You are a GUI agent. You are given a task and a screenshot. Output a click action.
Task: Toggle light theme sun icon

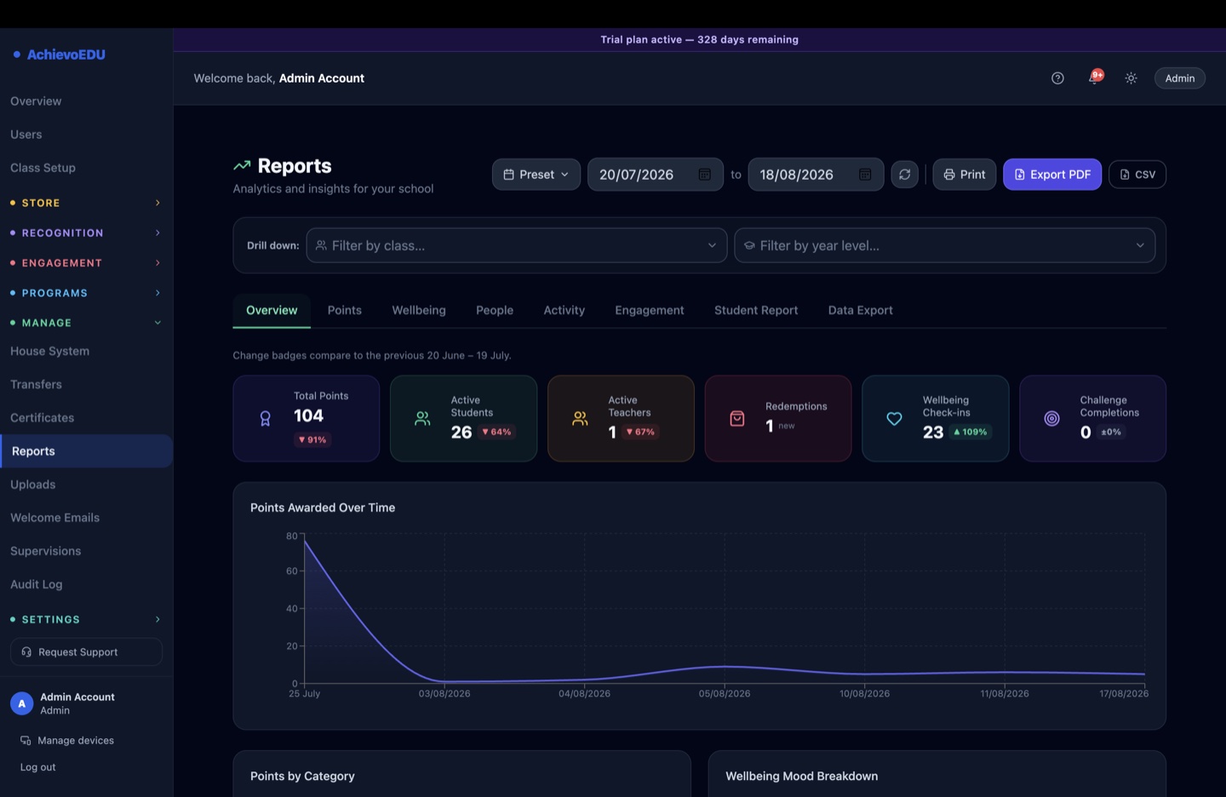pos(1131,78)
